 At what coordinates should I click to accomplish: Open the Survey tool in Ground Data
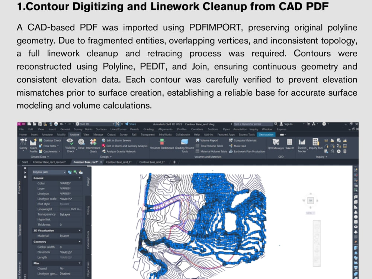coord(23,144)
